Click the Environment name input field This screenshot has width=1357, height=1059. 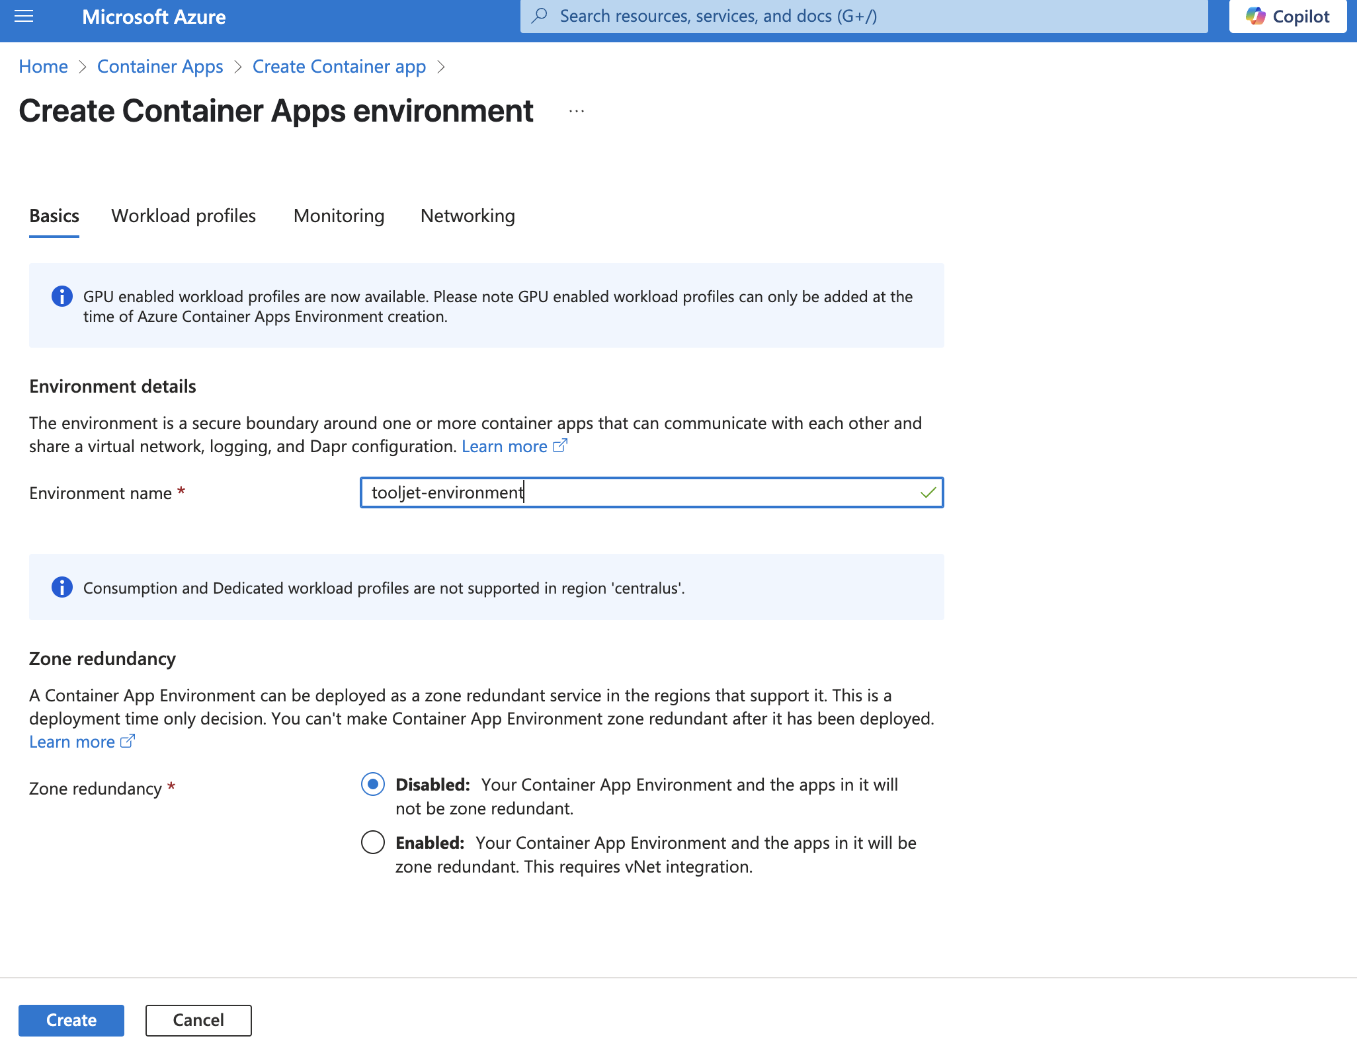651,492
